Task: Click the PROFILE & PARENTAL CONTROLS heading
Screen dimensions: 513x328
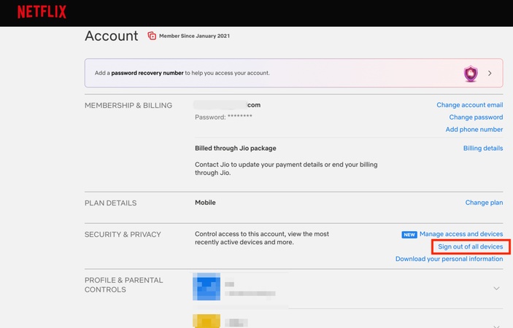Action: click(123, 285)
